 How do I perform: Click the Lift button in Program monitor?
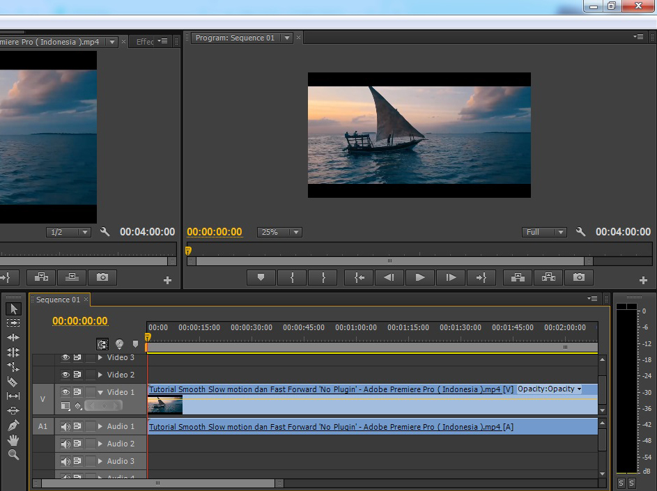[x=518, y=277]
